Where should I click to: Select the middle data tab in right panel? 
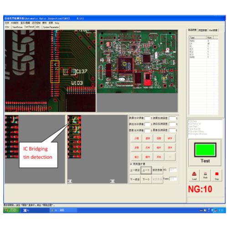click(202, 30)
